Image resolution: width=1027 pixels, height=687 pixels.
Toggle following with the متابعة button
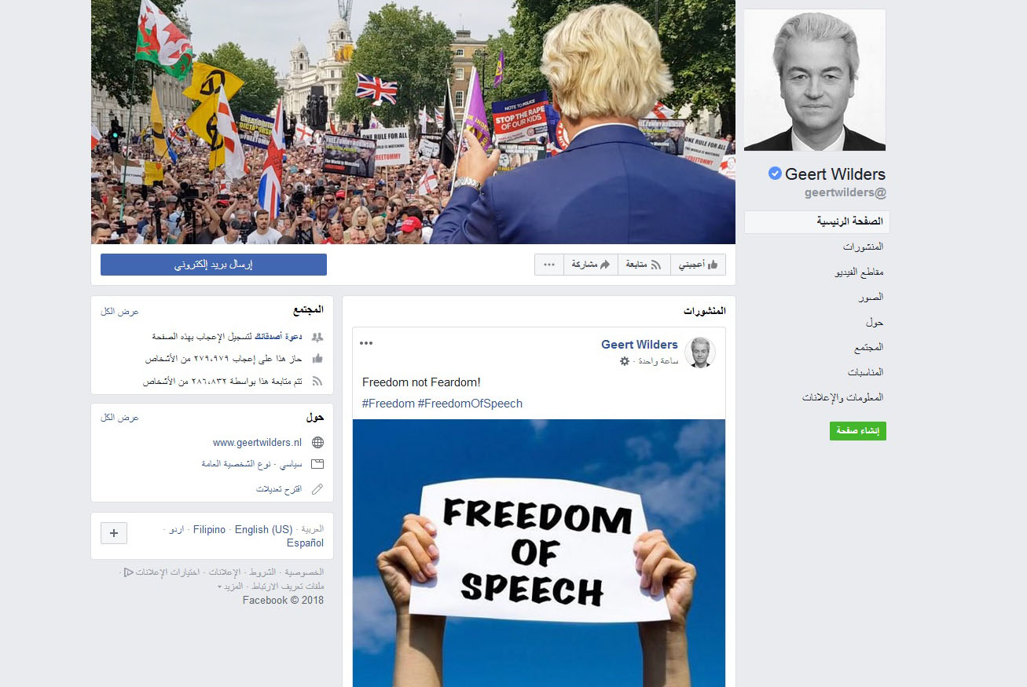tap(644, 265)
